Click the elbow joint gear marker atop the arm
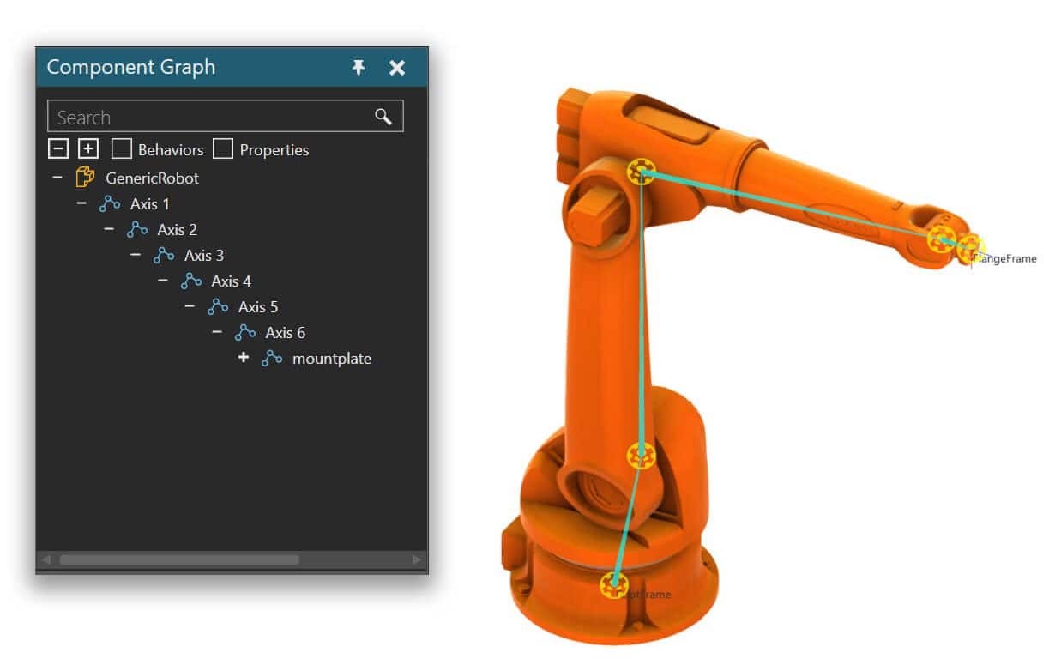 click(x=639, y=172)
